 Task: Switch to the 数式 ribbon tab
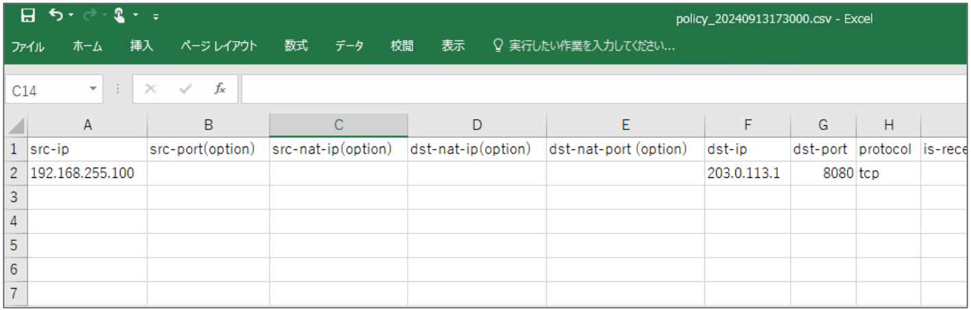point(296,47)
